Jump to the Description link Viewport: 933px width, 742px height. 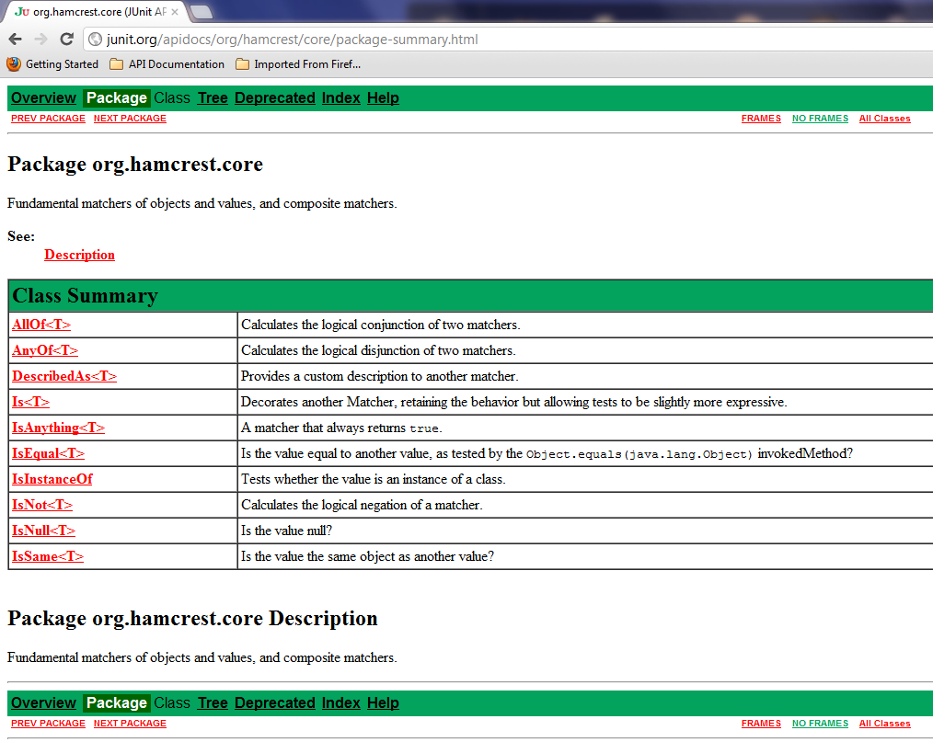tap(80, 255)
